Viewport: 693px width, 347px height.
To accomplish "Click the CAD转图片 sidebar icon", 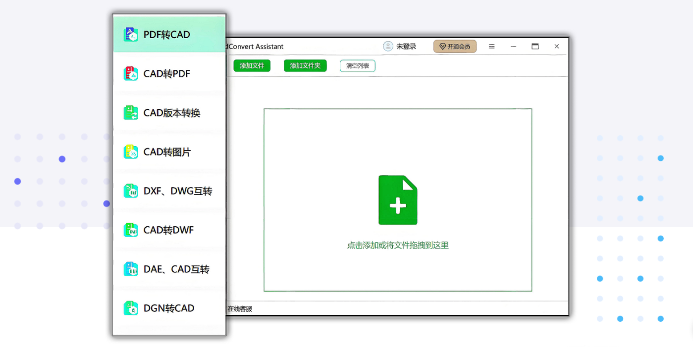I will 131,152.
